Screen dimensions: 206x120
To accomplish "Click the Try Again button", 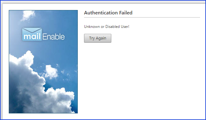I will [x=98, y=38].
